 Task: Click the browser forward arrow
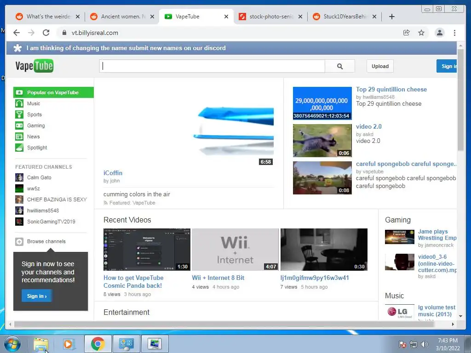tap(31, 33)
